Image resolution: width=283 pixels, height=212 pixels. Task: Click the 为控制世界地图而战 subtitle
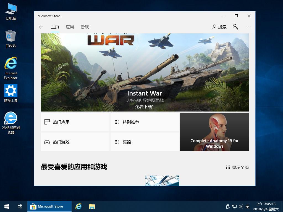145,100
